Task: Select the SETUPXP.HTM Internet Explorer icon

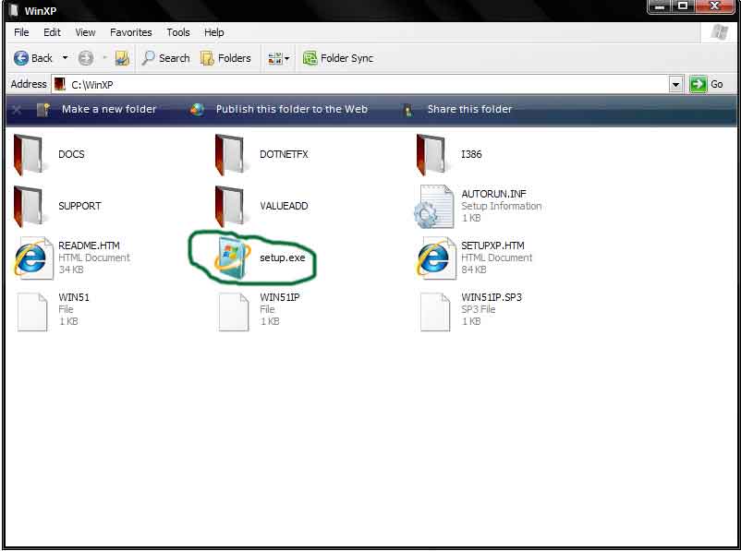Action: tap(434, 258)
